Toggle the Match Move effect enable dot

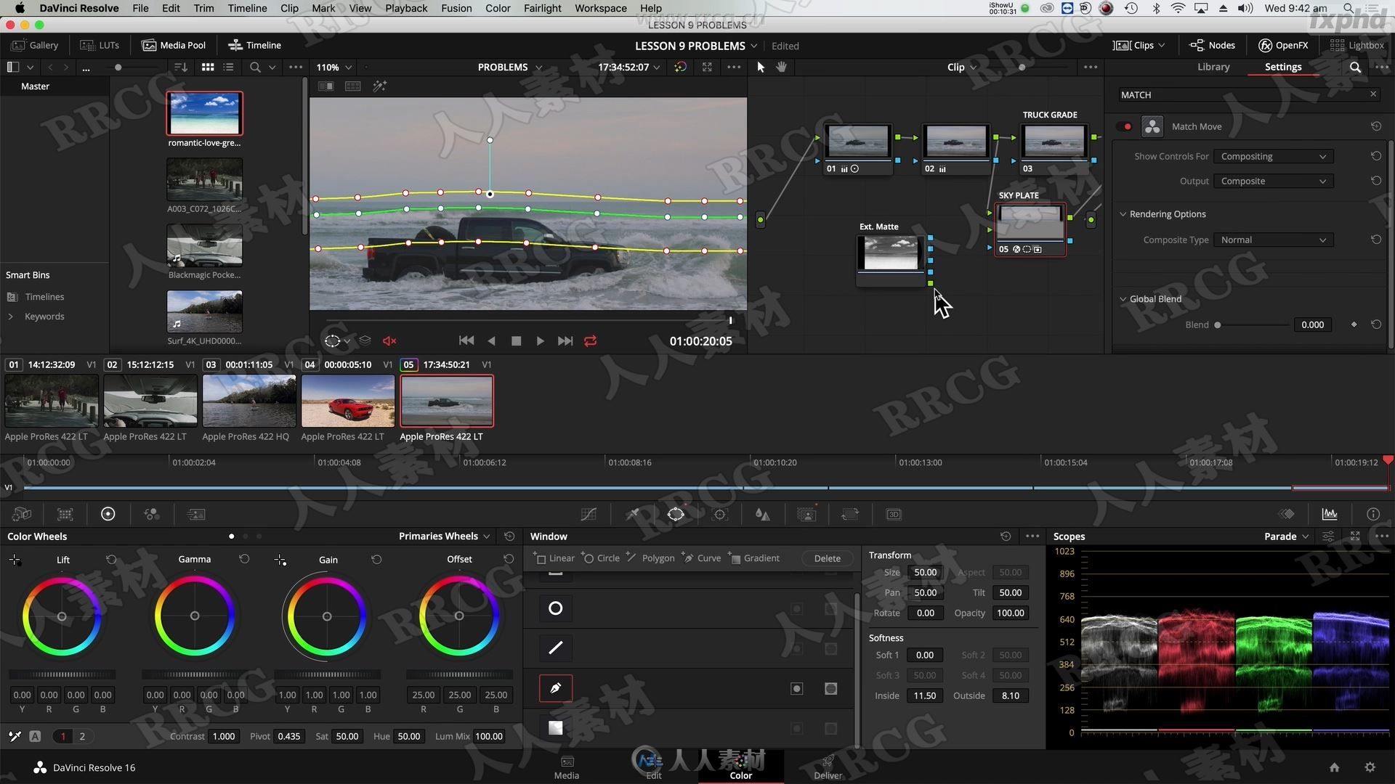[1127, 126]
